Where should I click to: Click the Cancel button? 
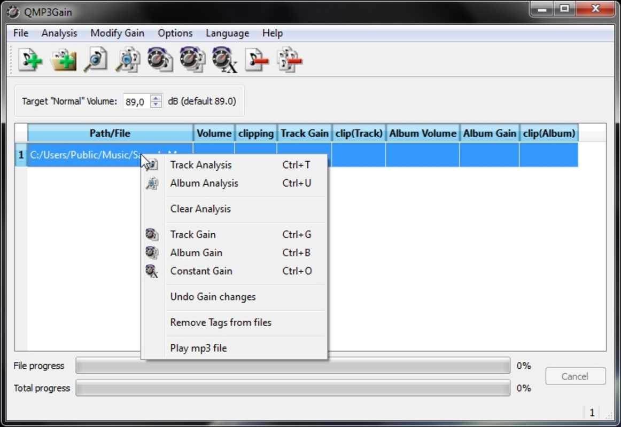pyautogui.click(x=575, y=376)
